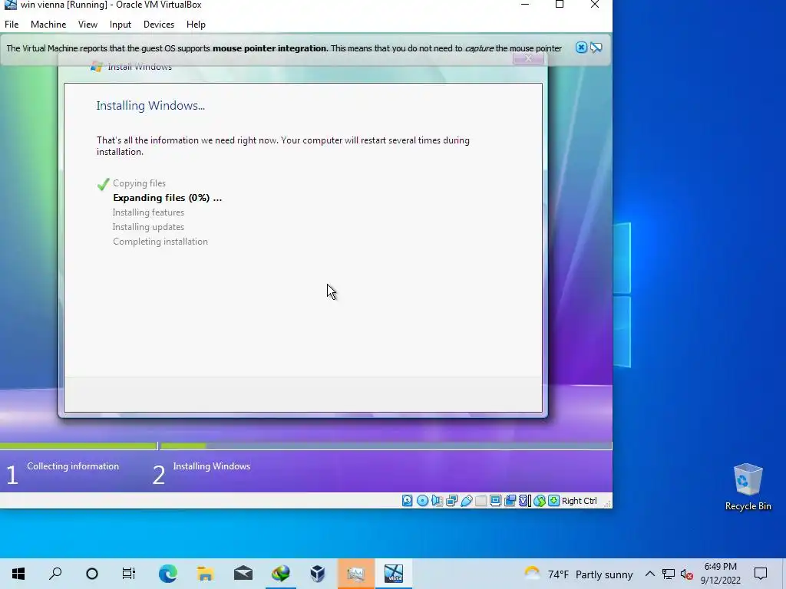Viewport: 786px width, 589px height.
Task: Open the network tray icon
Action: click(x=669, y=574)
